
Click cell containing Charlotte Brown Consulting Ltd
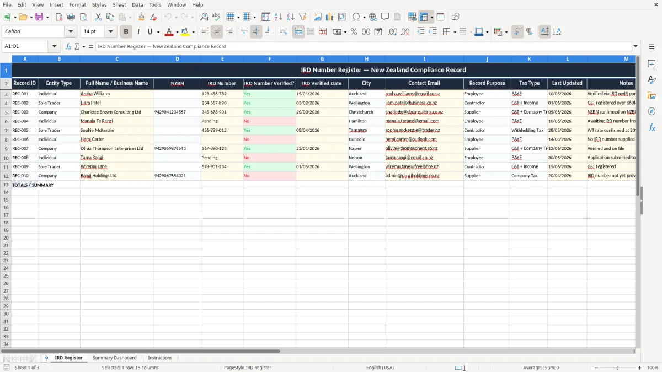[x=117, y=112]
